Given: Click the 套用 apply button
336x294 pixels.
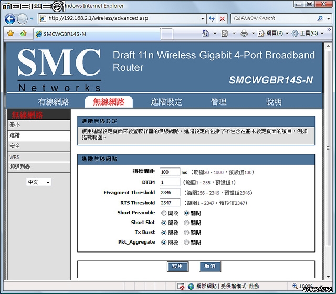Looking at the screenshot, I should coord(177,267).
